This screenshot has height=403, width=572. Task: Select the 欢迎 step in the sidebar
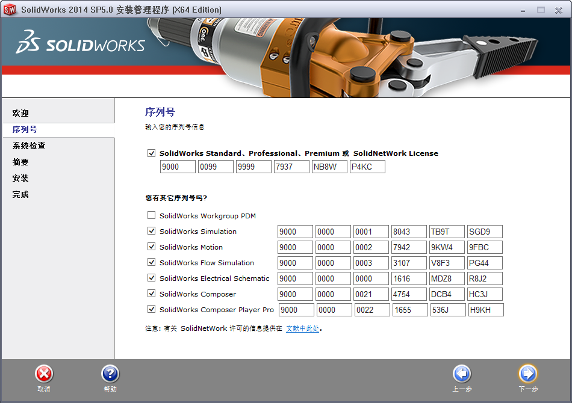tap(20, 113)
